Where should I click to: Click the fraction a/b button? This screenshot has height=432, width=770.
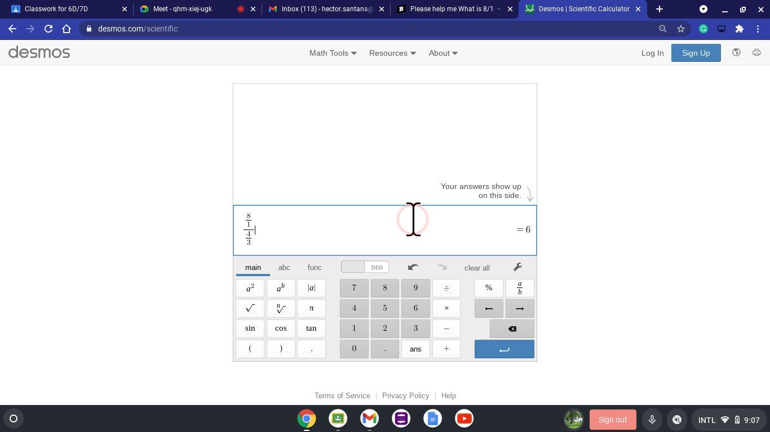520,288
